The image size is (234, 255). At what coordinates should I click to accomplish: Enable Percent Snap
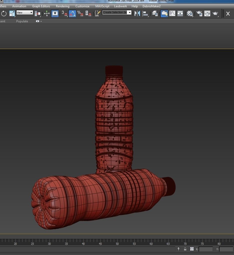tap(80, 14)
